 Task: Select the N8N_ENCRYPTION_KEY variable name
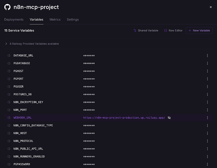[28, 102]
